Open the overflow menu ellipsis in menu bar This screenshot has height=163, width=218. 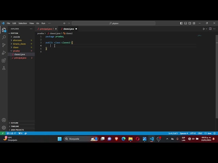(49, 23)
